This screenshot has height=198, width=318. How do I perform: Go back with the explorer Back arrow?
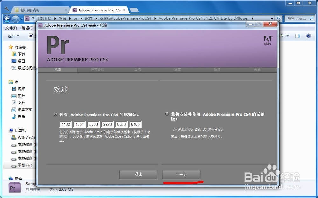pyautogui.click(x=7, y=19)
